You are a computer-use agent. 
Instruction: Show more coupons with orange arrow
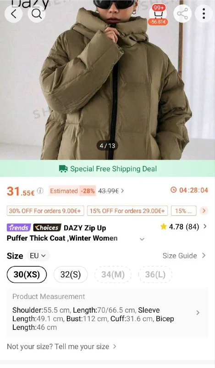coord(204,211)
